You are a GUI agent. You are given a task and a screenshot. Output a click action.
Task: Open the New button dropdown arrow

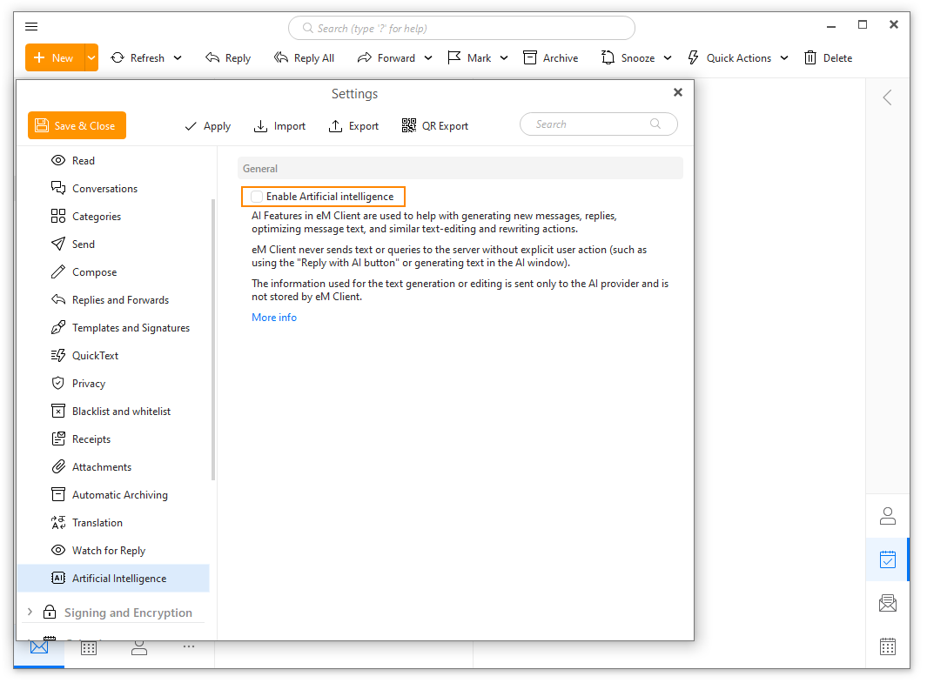[91, 58]
